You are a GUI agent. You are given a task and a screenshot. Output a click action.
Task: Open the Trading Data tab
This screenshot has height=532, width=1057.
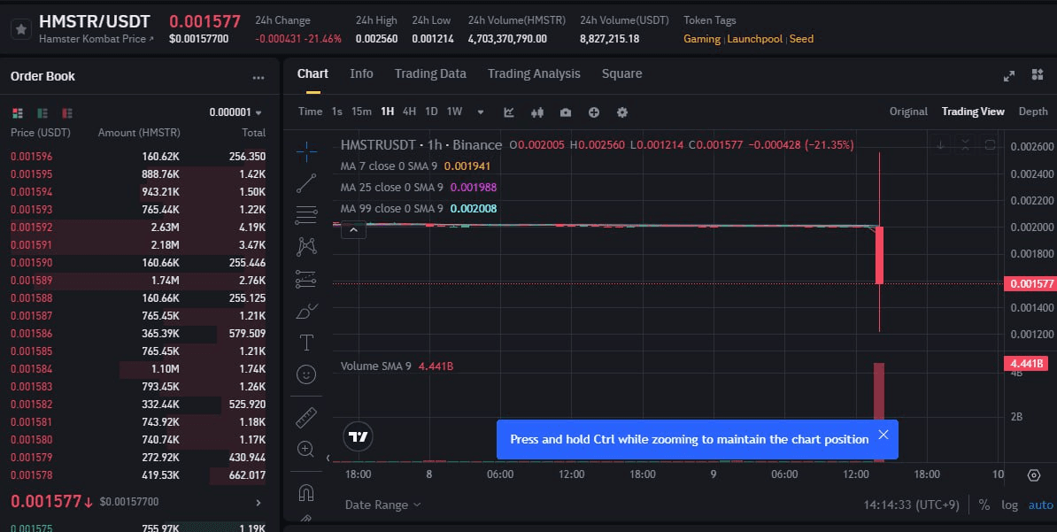coord(430,74)
